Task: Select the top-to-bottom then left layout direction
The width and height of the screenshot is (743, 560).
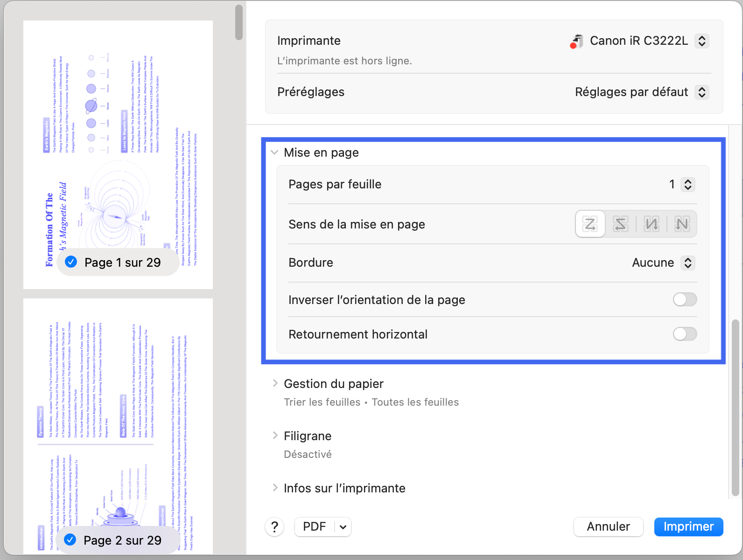Action: coord(682,224)
